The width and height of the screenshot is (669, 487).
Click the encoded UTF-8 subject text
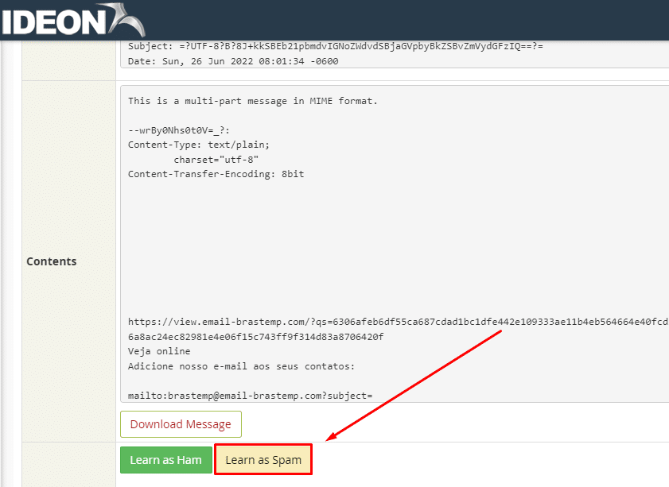click(x=342, y=46)
